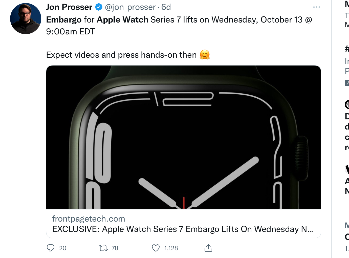349x258 pixels.
Task: Click the reply count 20
Action: (63, 248)
